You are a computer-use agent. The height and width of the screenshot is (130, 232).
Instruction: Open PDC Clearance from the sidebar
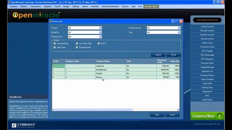click(207, 59)
